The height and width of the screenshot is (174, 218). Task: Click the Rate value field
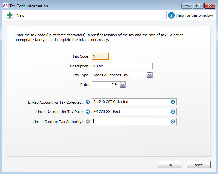tap(105, 85)
